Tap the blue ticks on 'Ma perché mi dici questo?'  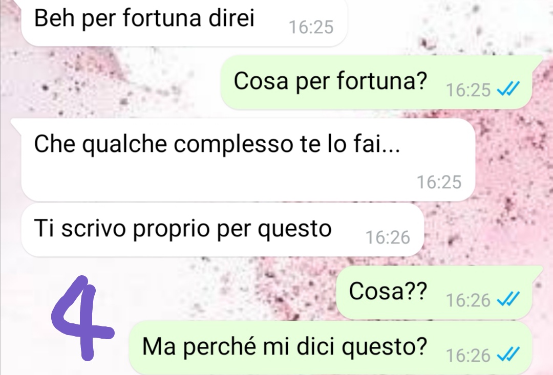tap(508, 354)
